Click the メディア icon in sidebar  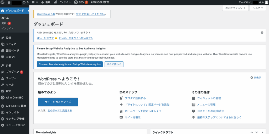point(3,44)
